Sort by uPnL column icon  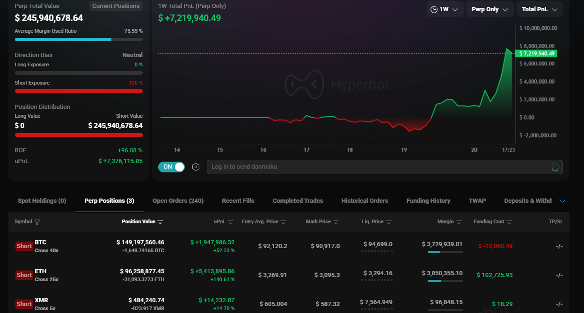(x=230, y=222)
